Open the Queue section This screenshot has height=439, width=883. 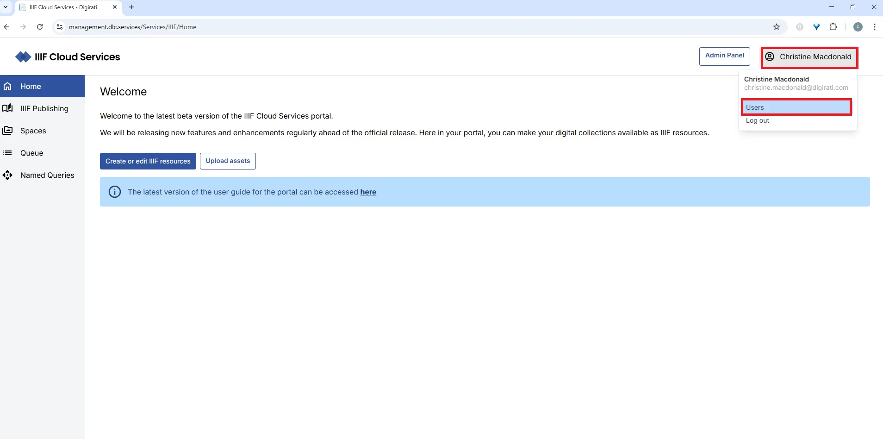tap(32, 153)
